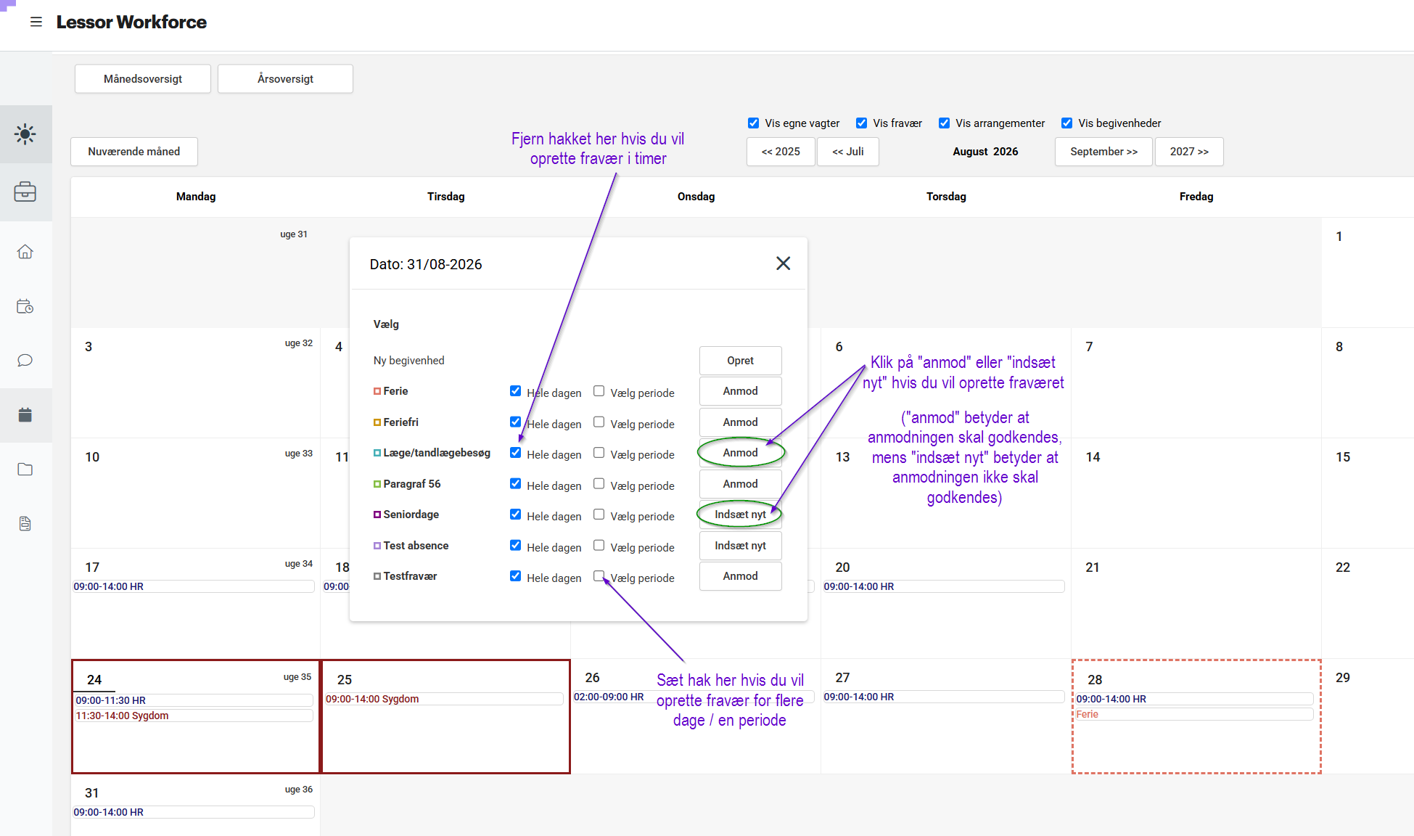
Task: Uncheck Hele dagen for Test absence
Action: [515, 545]
